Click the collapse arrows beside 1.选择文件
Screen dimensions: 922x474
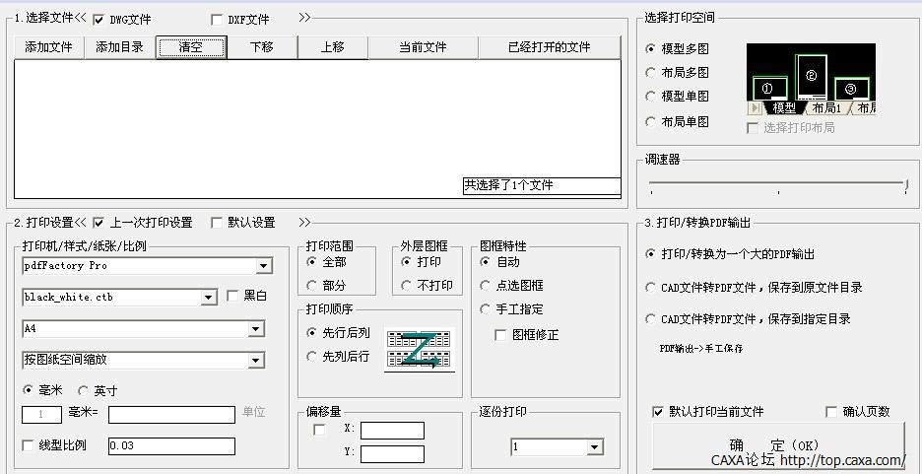81,19
